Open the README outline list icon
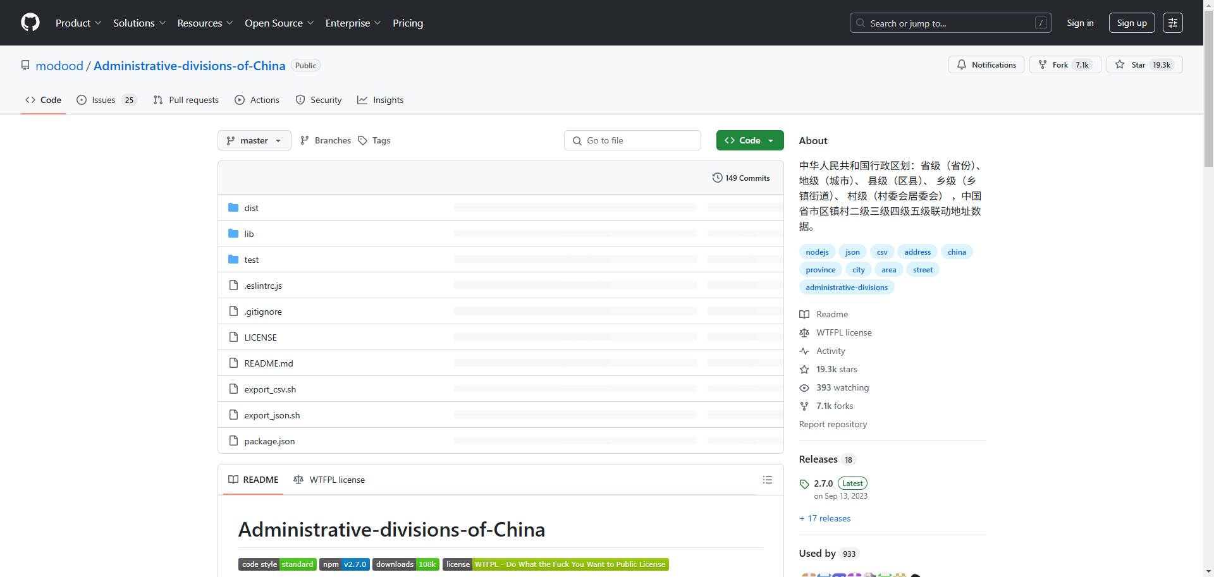1214x577 pixels. (768, 480)
